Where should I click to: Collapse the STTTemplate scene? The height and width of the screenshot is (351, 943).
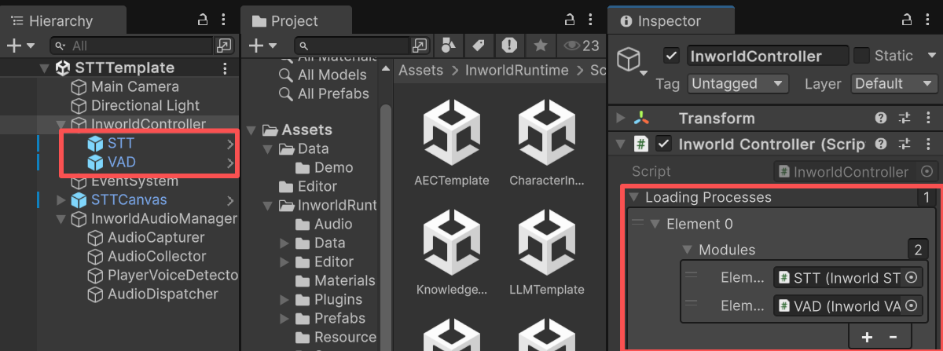click(45, 68)
